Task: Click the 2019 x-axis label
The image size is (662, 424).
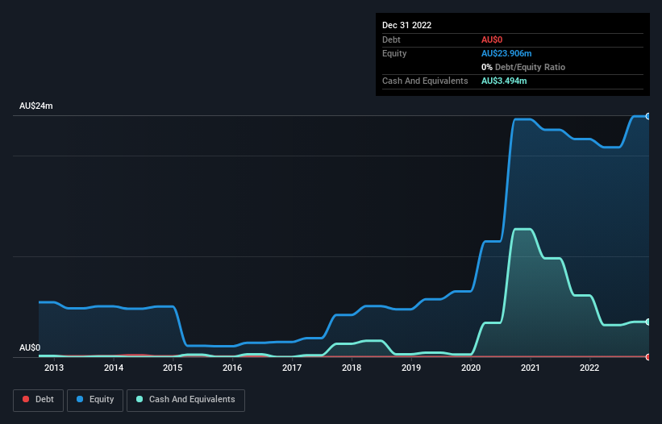Action: click(x=410, y=368)
